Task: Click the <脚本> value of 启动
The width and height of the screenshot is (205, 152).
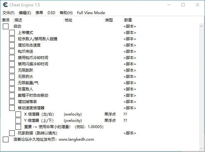Action: click(130, 26)
